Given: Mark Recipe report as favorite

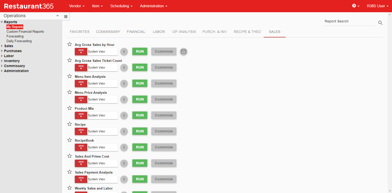Looking at the screenshot, I should coord(70,124).
